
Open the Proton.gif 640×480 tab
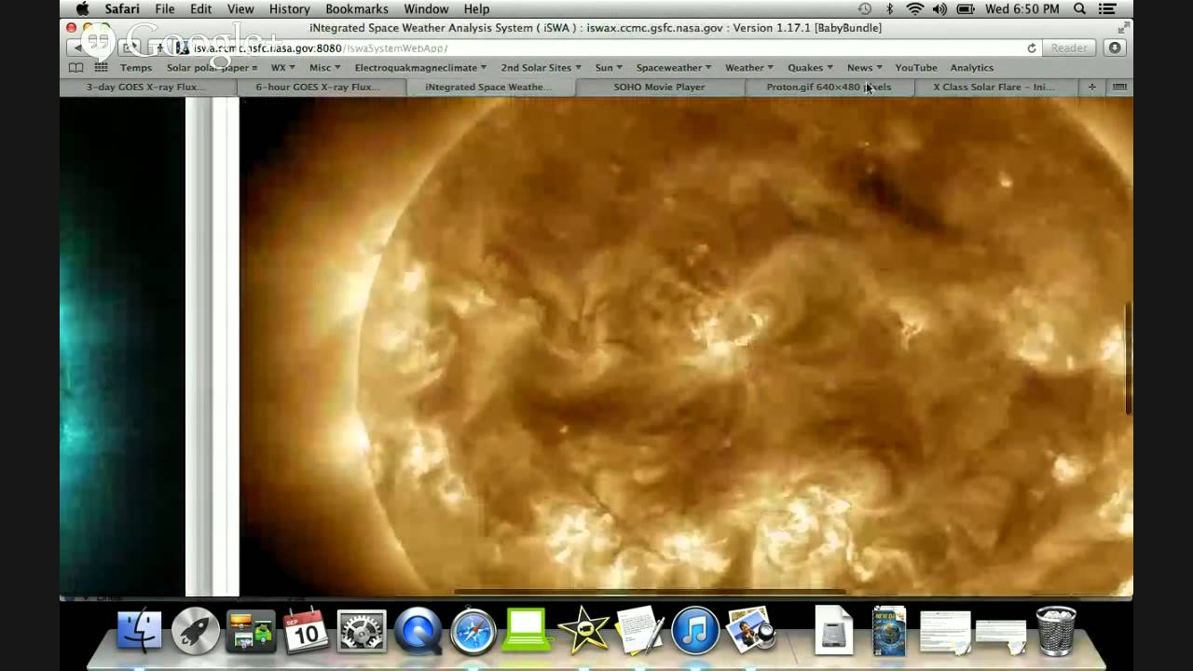(x=829, y=87)
